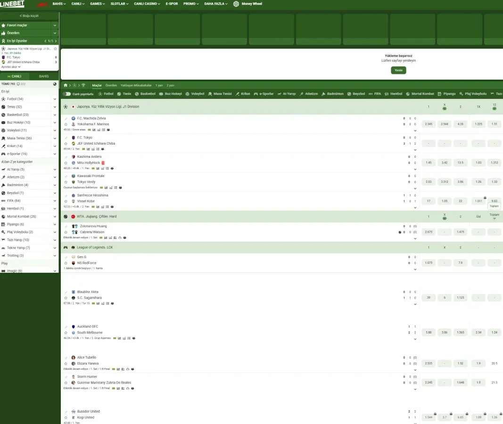This screenshot has height=424, width=503.
Task: Select FIFA sport filter
Action: point(375,94)
